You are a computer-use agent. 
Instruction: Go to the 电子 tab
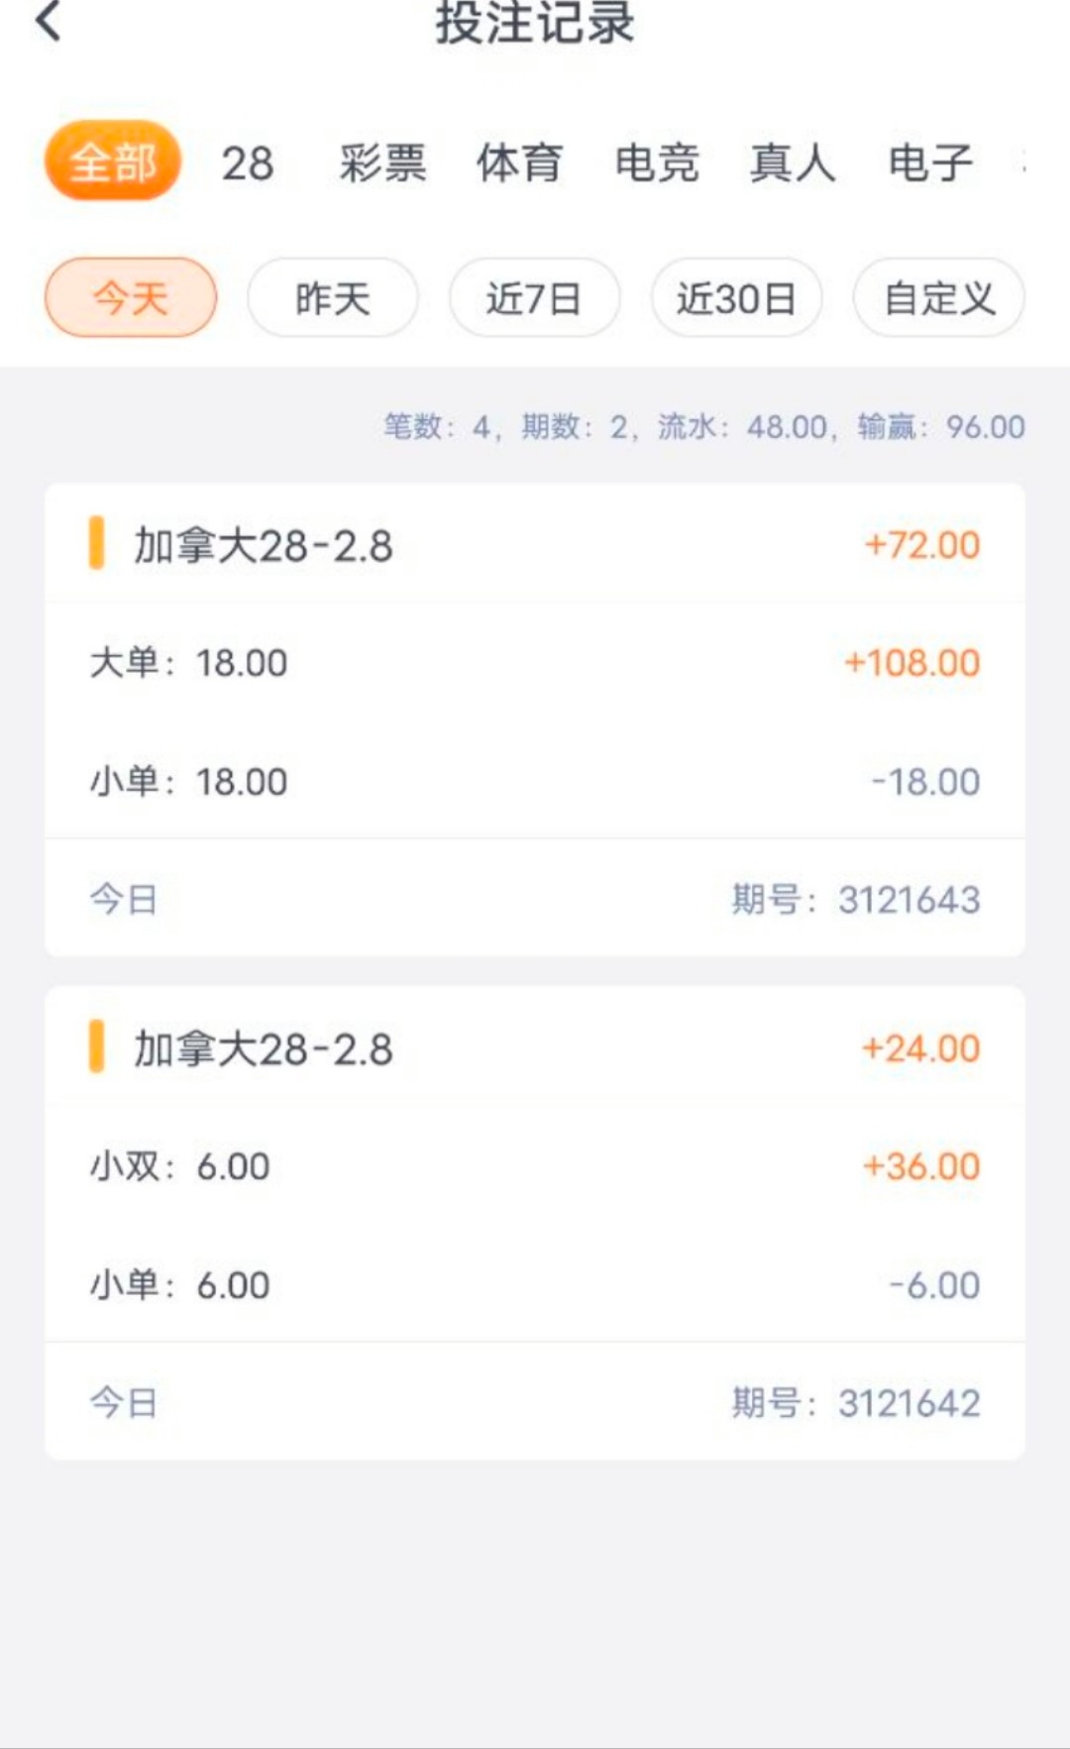[x=929, y=164]
